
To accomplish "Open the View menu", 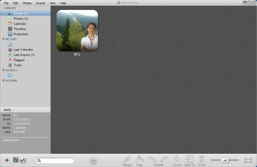I will [53, 3].
